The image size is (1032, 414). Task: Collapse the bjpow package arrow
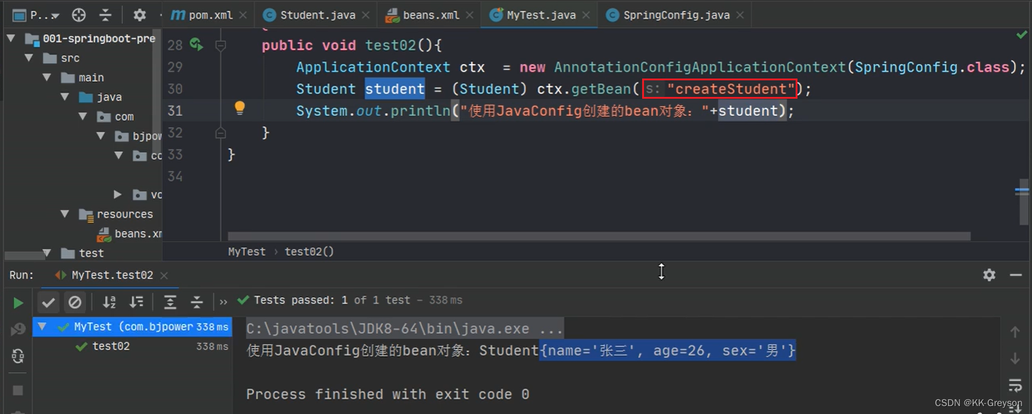click(x=101, y=136)
